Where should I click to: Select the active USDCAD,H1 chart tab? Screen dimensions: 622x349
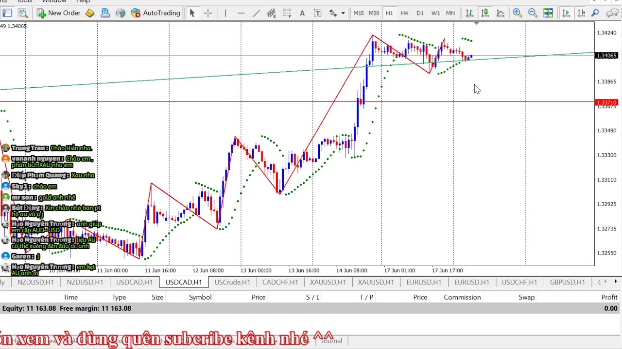183,282
